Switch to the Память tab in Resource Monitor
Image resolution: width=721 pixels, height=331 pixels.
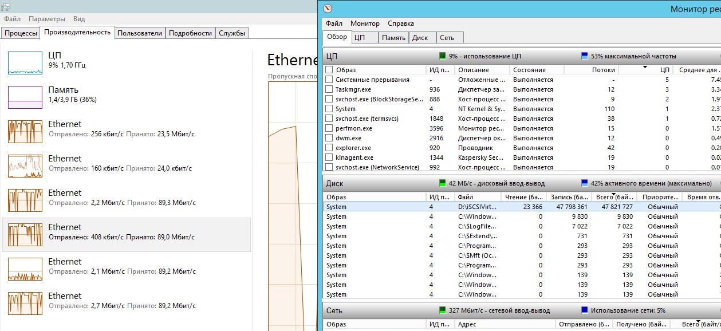(x=393, y=38)
